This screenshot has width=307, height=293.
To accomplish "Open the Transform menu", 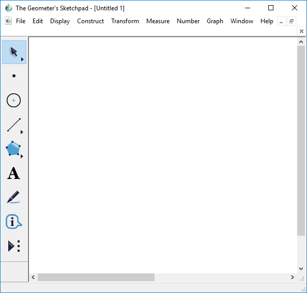I will pyautogui.click(x=125, y=21).
